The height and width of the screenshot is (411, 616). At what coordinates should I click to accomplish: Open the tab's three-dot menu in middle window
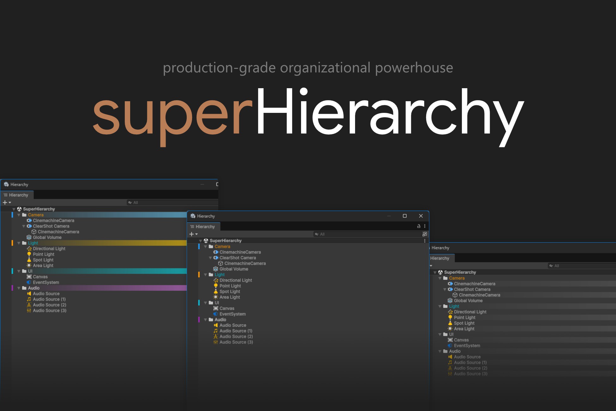tap(425, 226)
